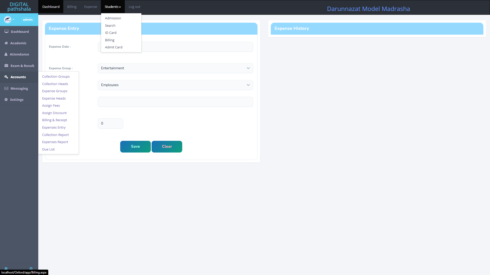Click the Accounts key icon

point(6,77)
